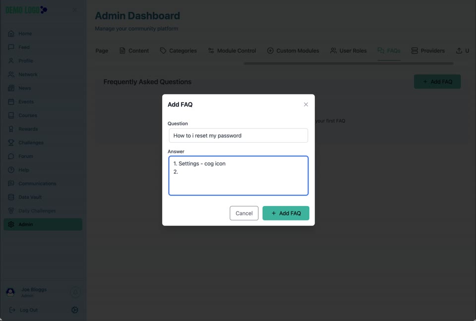This screenshot has height=321, width=476.
Task: Click the Log Out arrow icon
Action: pos(12,310)
